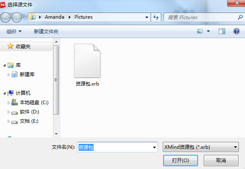This screenshot has height=169, width=245.
Task: Click the forward navigation arrow
Action: [17, 17]
